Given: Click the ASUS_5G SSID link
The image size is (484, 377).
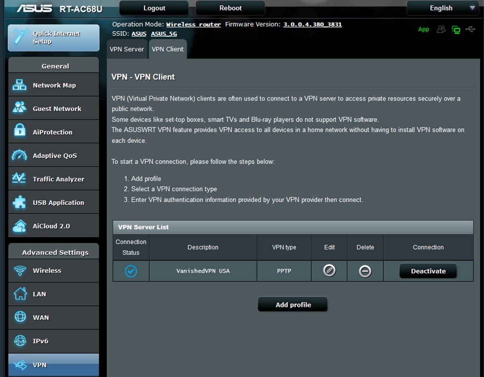Looking at the screenshot, I should tap(164, 34).
